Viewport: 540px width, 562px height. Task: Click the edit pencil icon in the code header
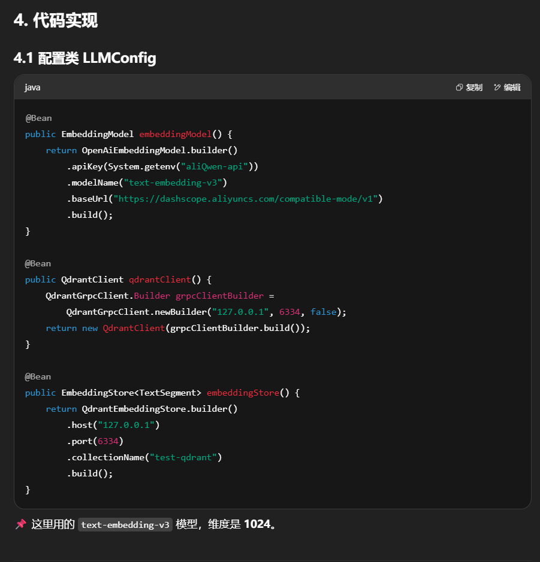click(497, 87)
